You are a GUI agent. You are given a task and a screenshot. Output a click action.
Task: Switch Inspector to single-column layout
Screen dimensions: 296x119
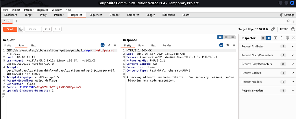[263, 38]
